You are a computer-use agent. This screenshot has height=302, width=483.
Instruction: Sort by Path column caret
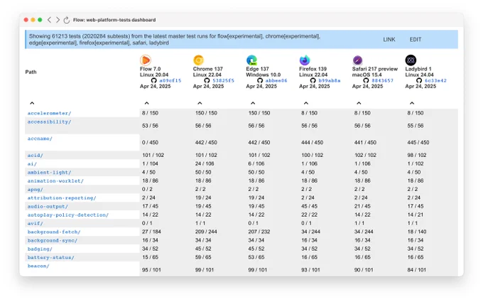[32, 103]
